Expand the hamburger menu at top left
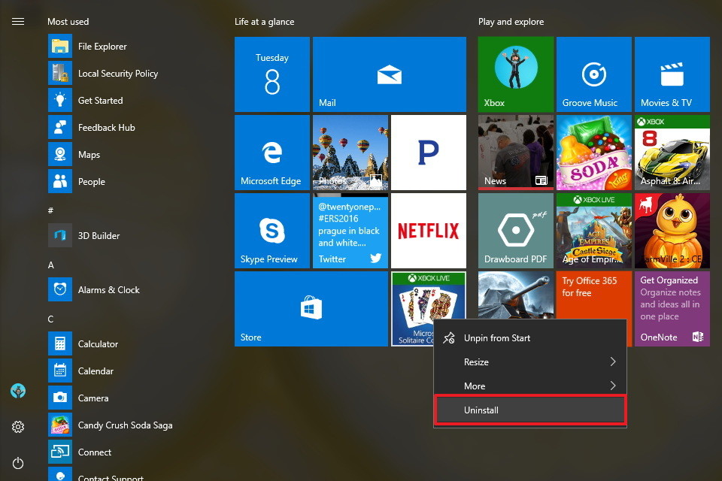 pos(18,21)
